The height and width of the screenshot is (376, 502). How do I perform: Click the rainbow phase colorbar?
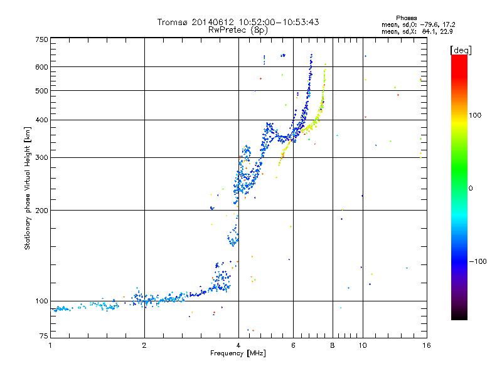coord(459,187)
